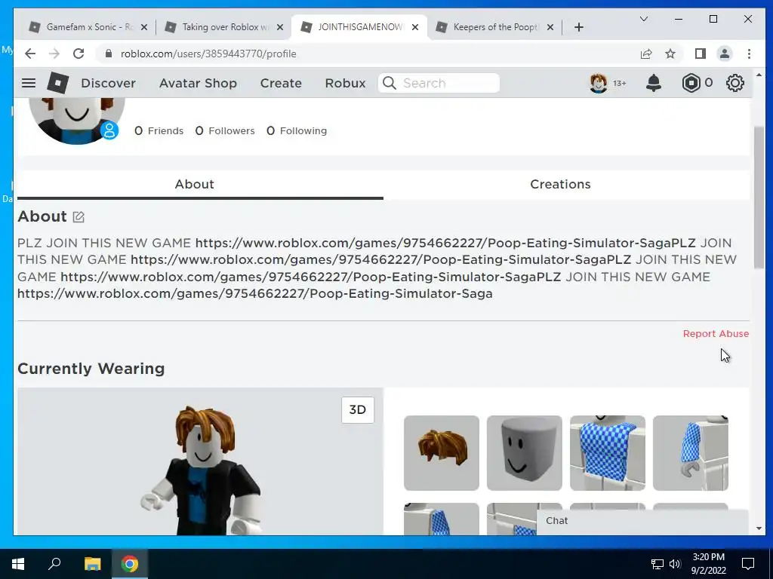Switch to the Keepers of the Poop tab
Viewport: 773px width, 579px height.
coord(495,27)
